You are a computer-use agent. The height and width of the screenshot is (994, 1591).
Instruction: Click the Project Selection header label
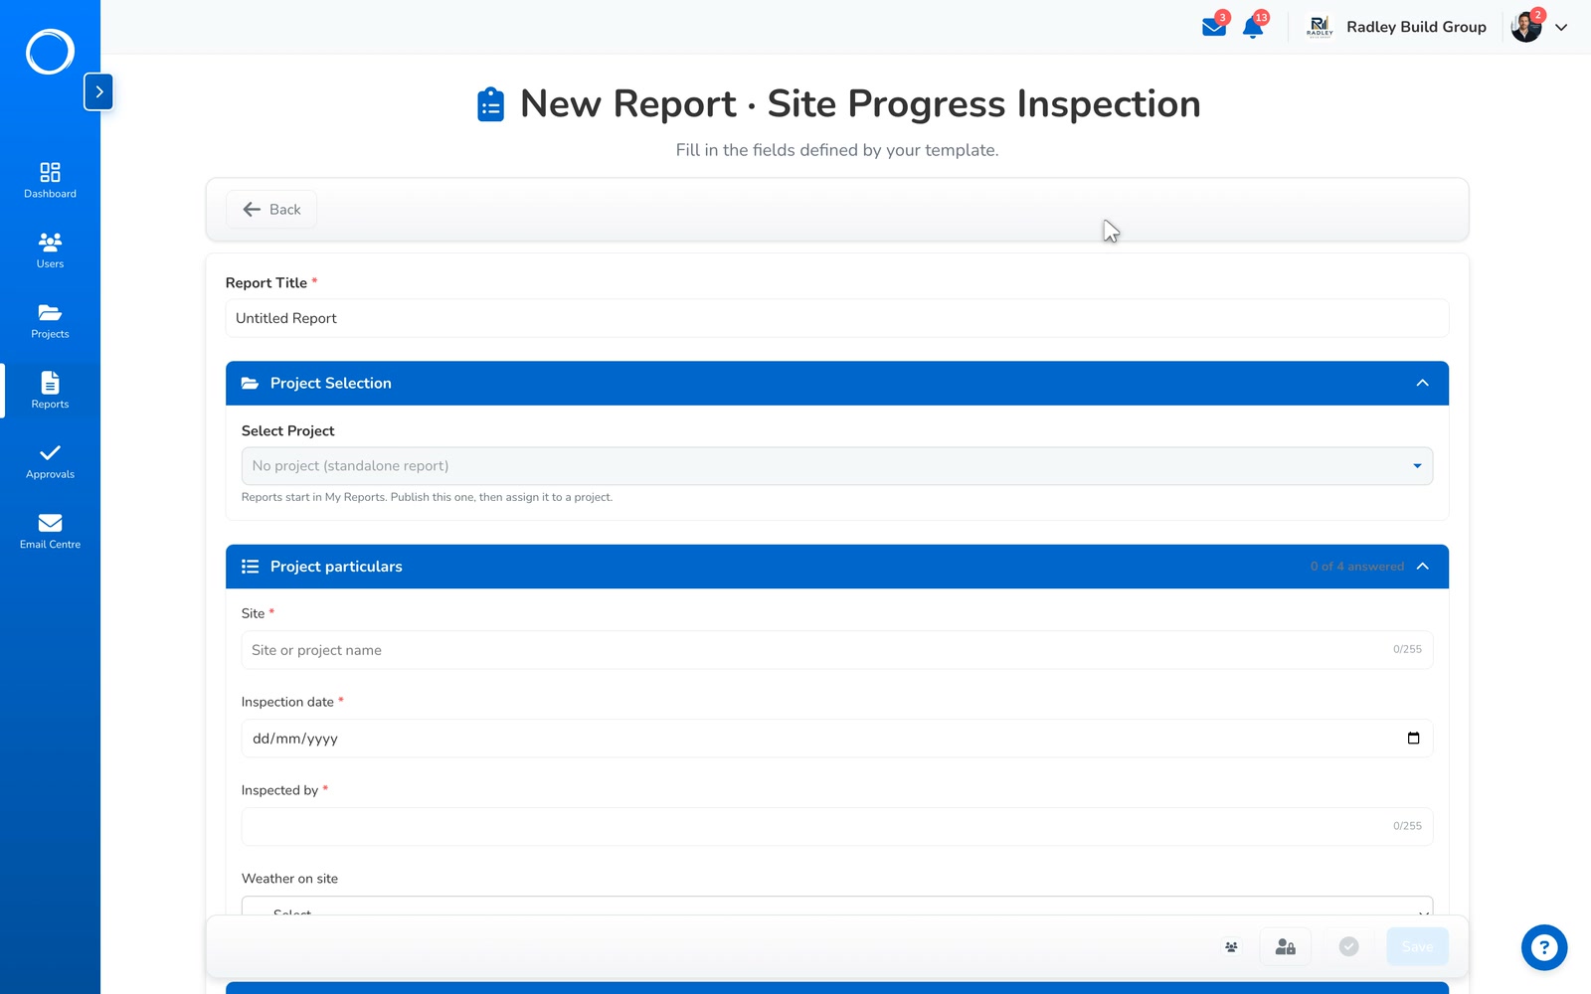(331, 383)
